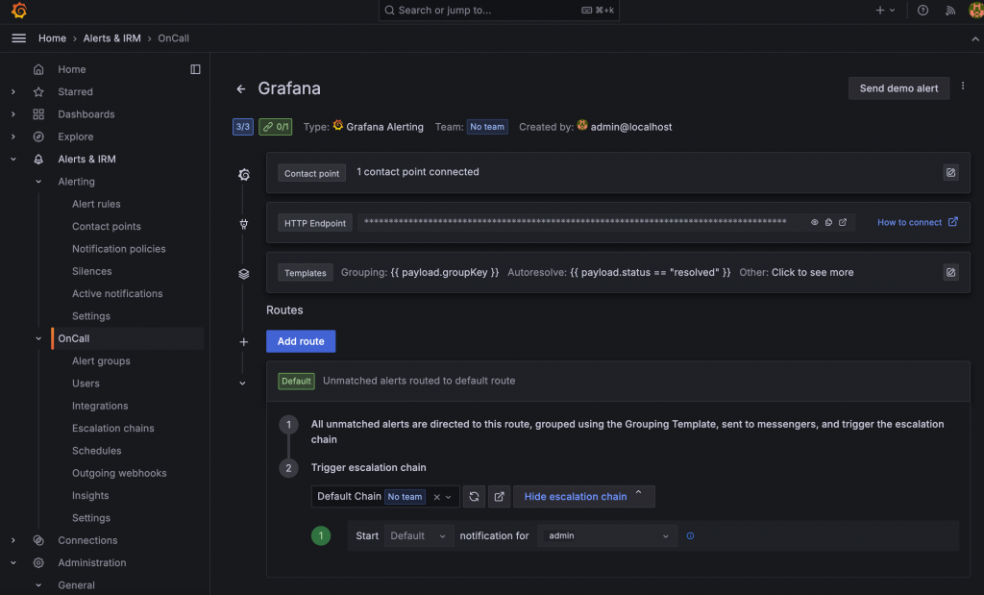Image resolution: width=984 pixels, height=595 pixels.
Task: Open the How to connect link
Action: pyautogui.click(x=918, y=222)
